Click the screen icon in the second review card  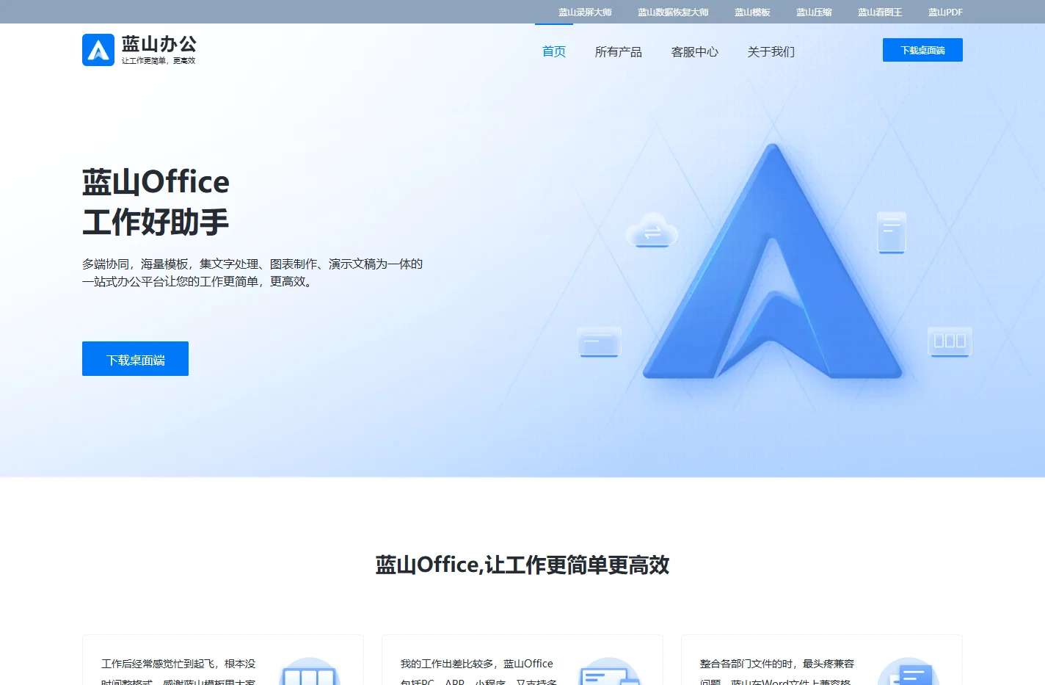click(609, 672)
